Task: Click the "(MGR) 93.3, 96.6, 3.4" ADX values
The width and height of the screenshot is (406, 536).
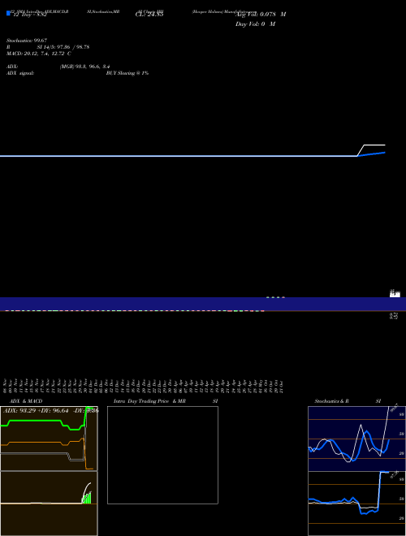Action: pyautogui.click(x=84, y=67)
